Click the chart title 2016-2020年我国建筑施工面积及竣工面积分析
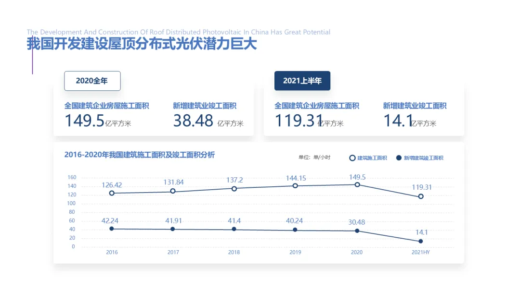 [x=140, y=155]
